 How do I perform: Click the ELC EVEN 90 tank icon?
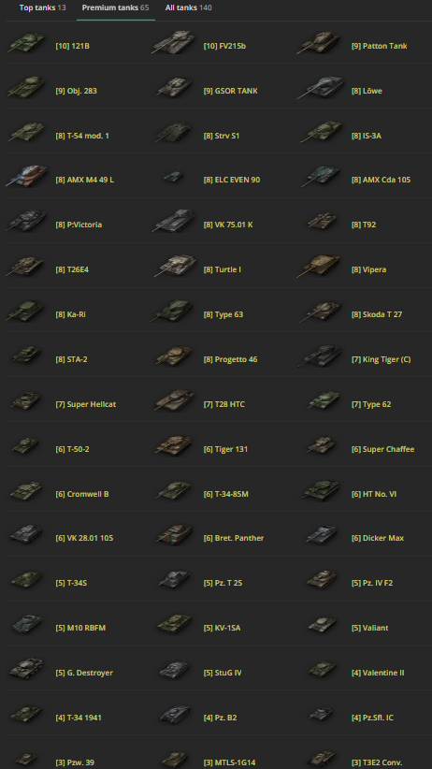click(x=173, y=177)
